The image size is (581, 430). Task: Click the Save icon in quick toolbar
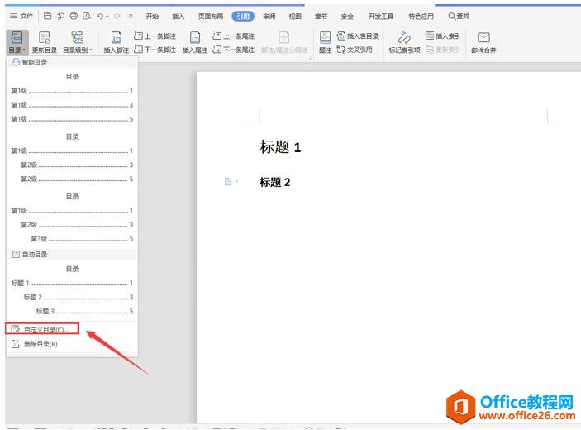click(x=47, y=17)
